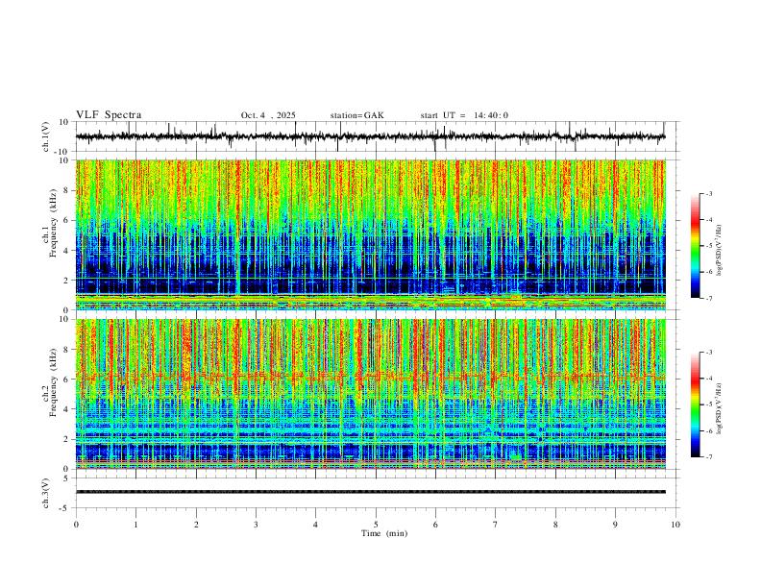
Task: Click the time axis tick label "8"
Action: tap(555, 525)
